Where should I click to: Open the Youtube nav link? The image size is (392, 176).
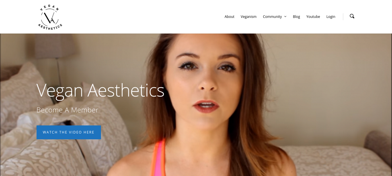(x=313, y=16)
